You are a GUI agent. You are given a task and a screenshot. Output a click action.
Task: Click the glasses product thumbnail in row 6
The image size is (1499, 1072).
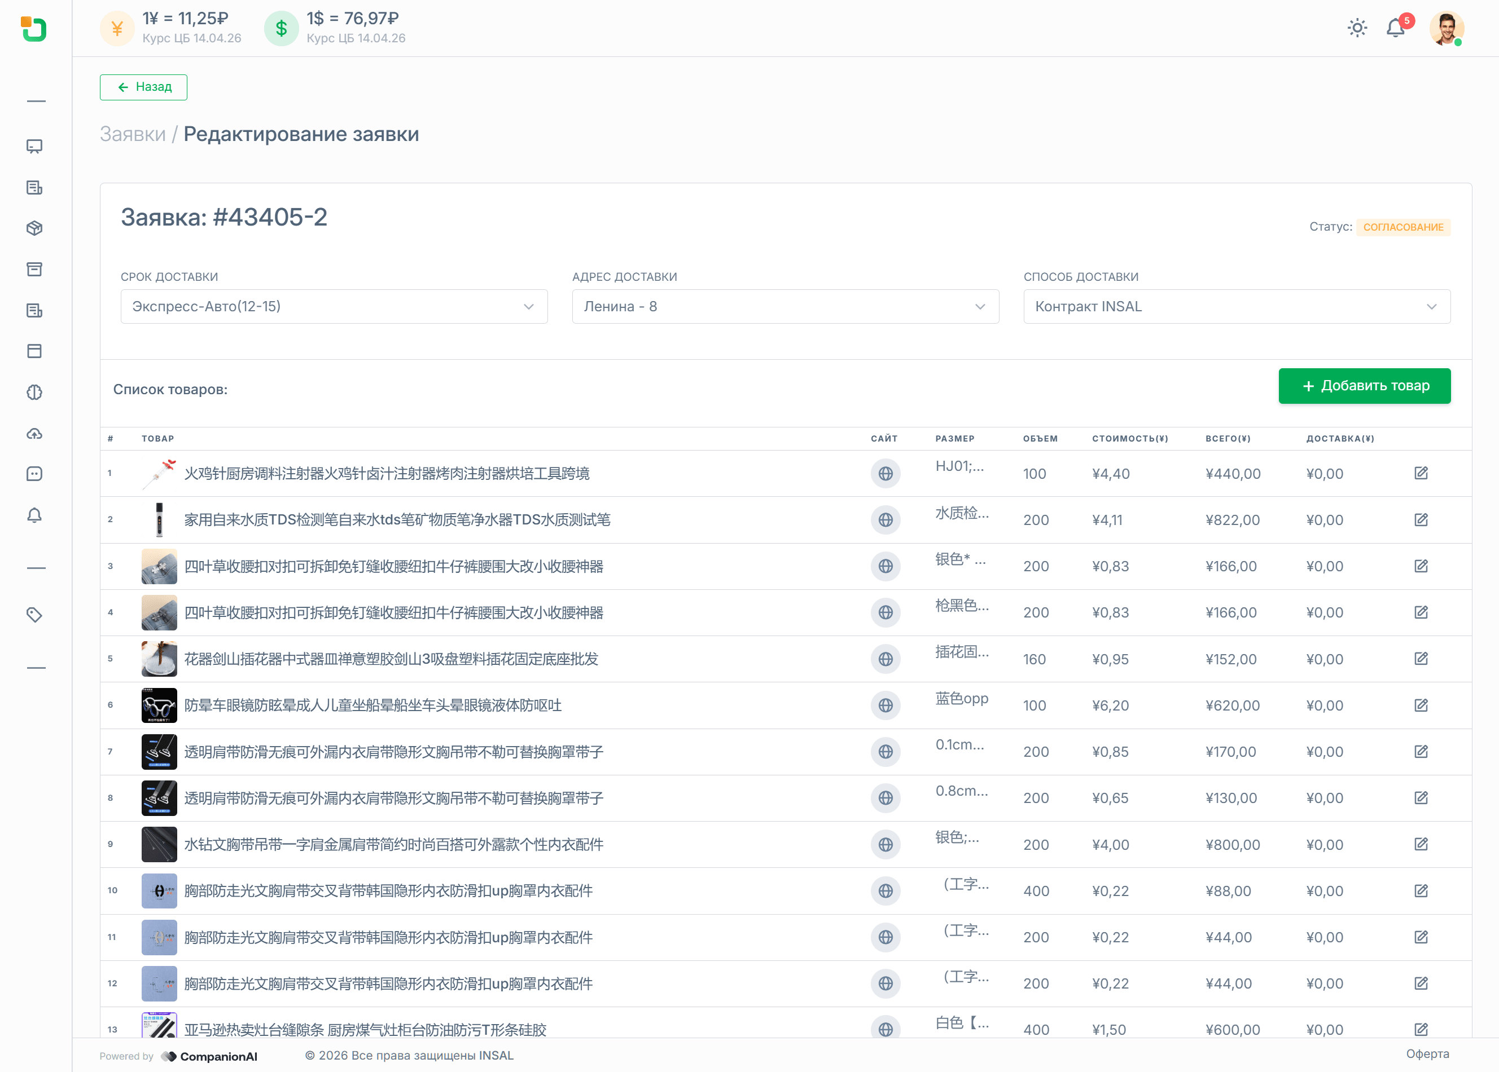[x=159, y=705]
